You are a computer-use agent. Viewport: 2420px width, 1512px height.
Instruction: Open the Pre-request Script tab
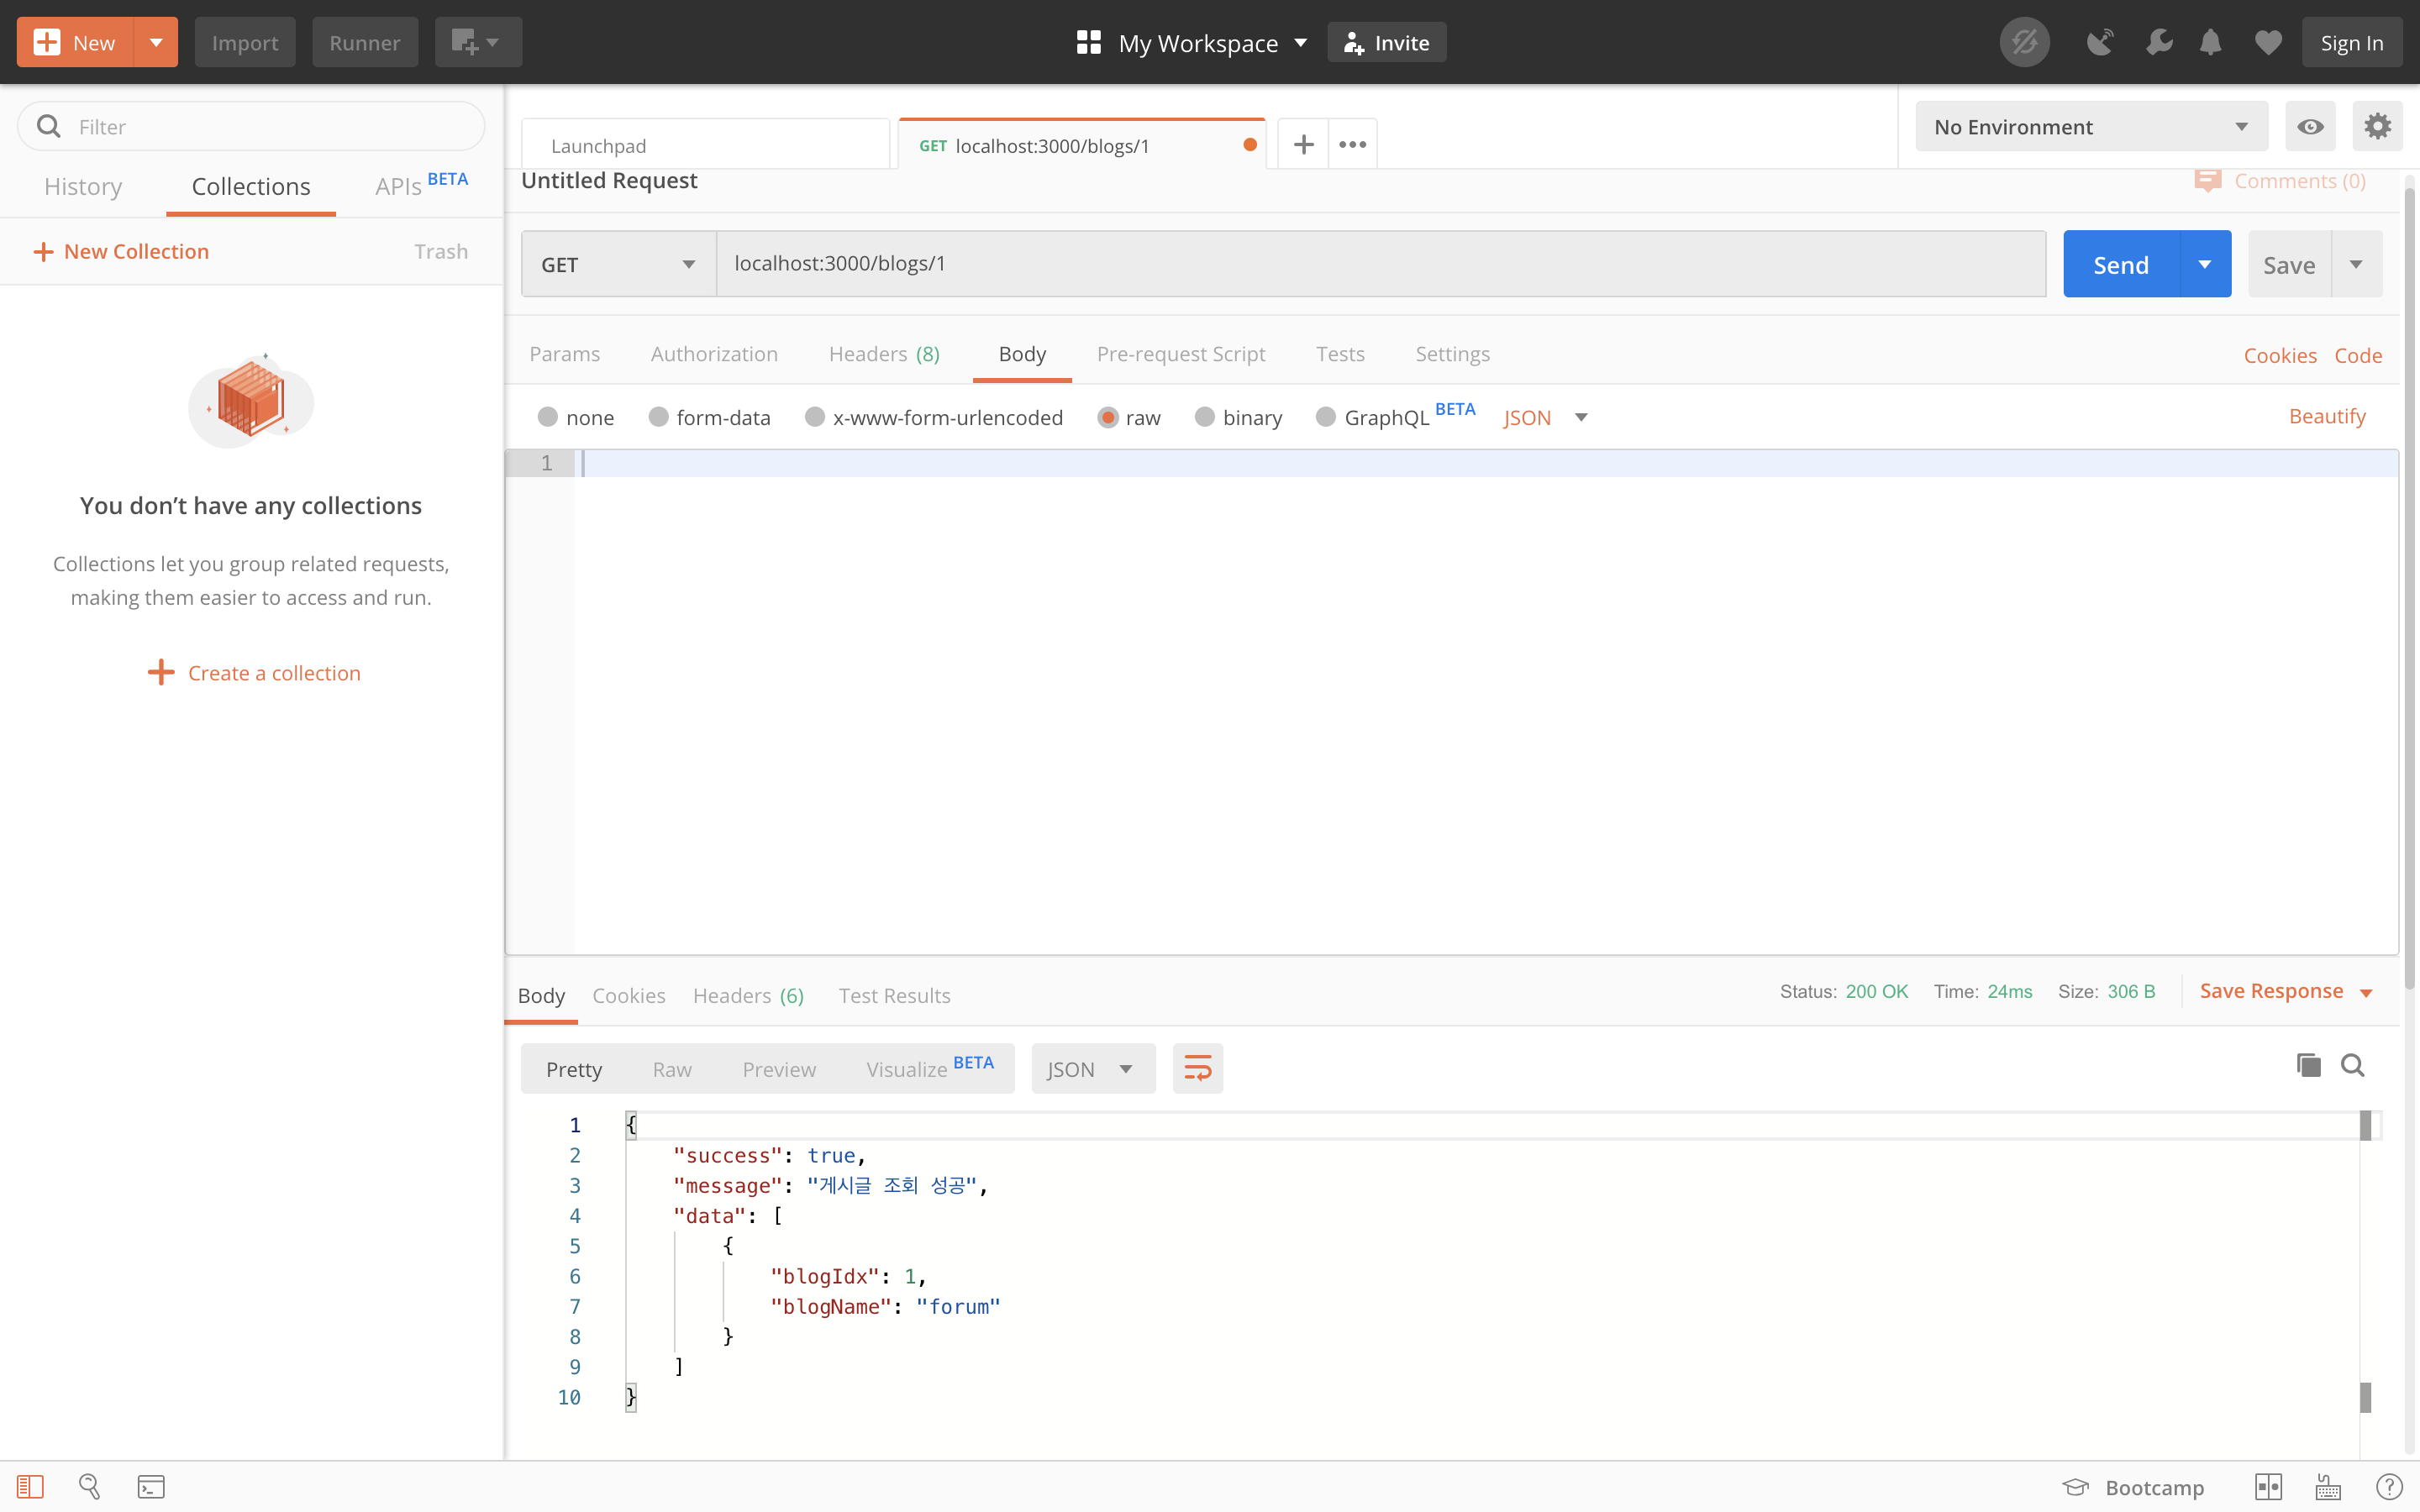[x=1180, y=354]
